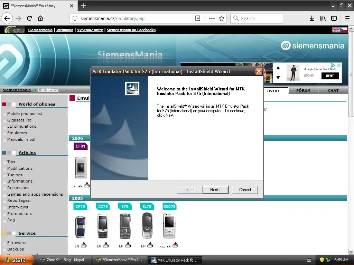Open Firmware sidebar link
Image resolution: width=354 pixels, height=265 pixels.
click(16, 243)
